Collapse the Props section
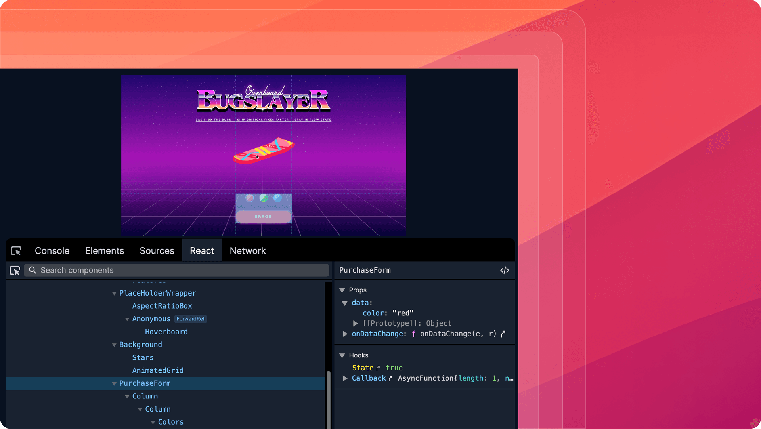Viewport: 761px width, 429px height. pos(342,290)
